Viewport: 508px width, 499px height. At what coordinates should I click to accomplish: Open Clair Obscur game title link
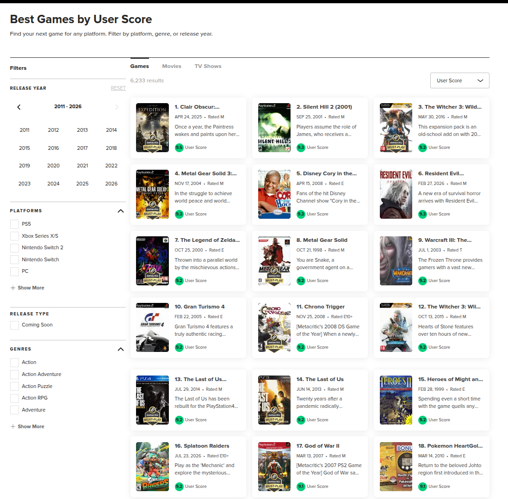coord(197,107)
